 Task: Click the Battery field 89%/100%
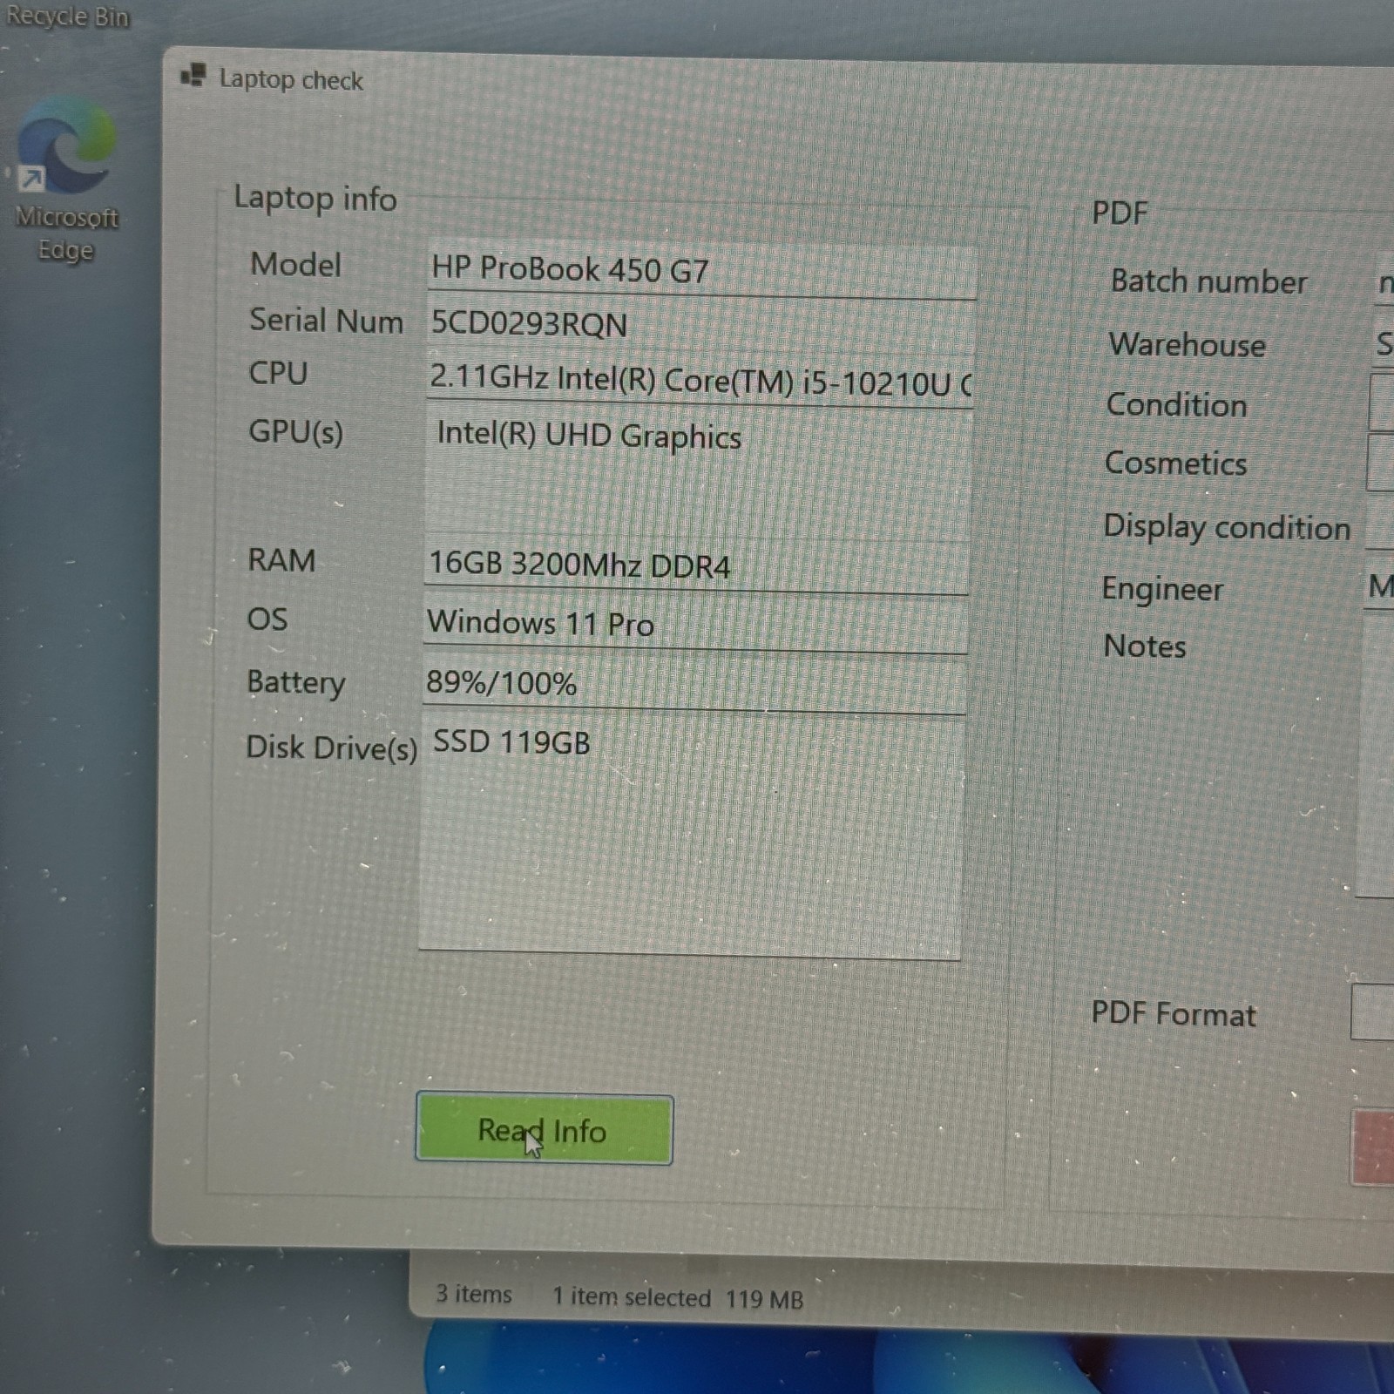click(x=694, y=685)
